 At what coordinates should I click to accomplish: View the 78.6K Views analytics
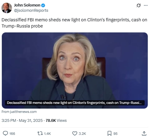tap(56, 121)
